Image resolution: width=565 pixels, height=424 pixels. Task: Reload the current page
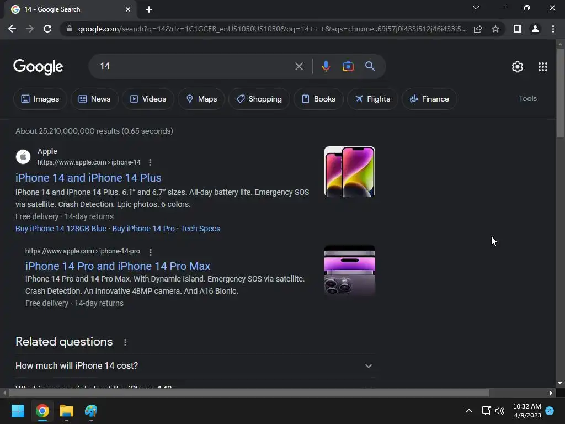coord(47,29)
